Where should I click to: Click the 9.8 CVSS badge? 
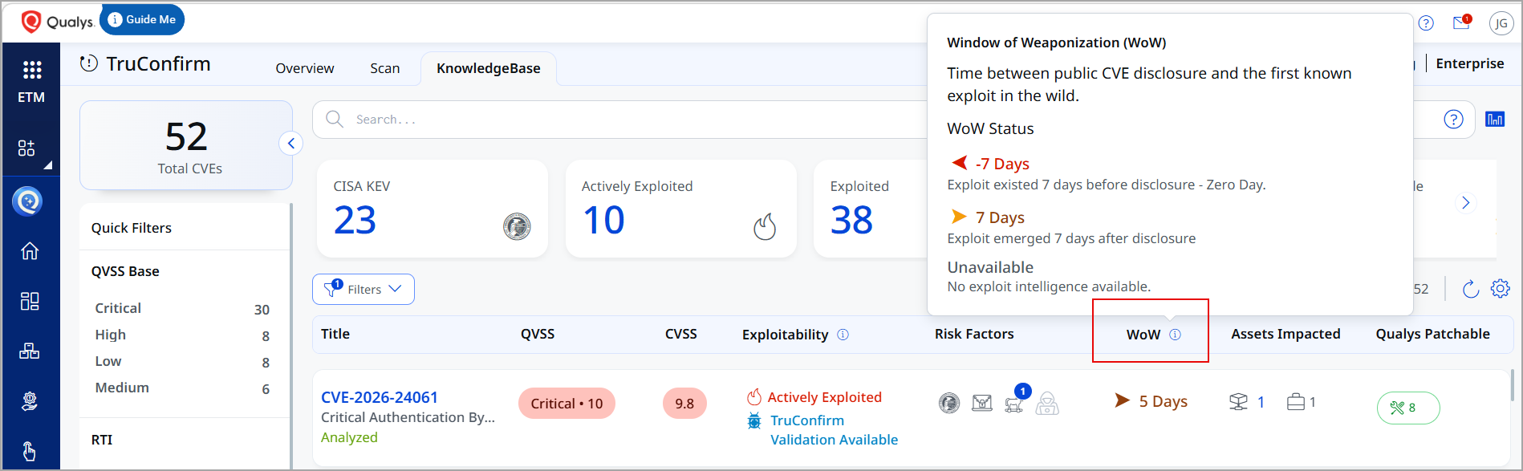tap(684, 404)
